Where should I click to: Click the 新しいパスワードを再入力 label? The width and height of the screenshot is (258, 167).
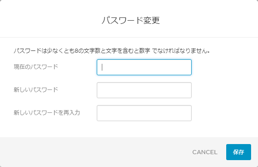pyautogui.click(x=47, y=113)
